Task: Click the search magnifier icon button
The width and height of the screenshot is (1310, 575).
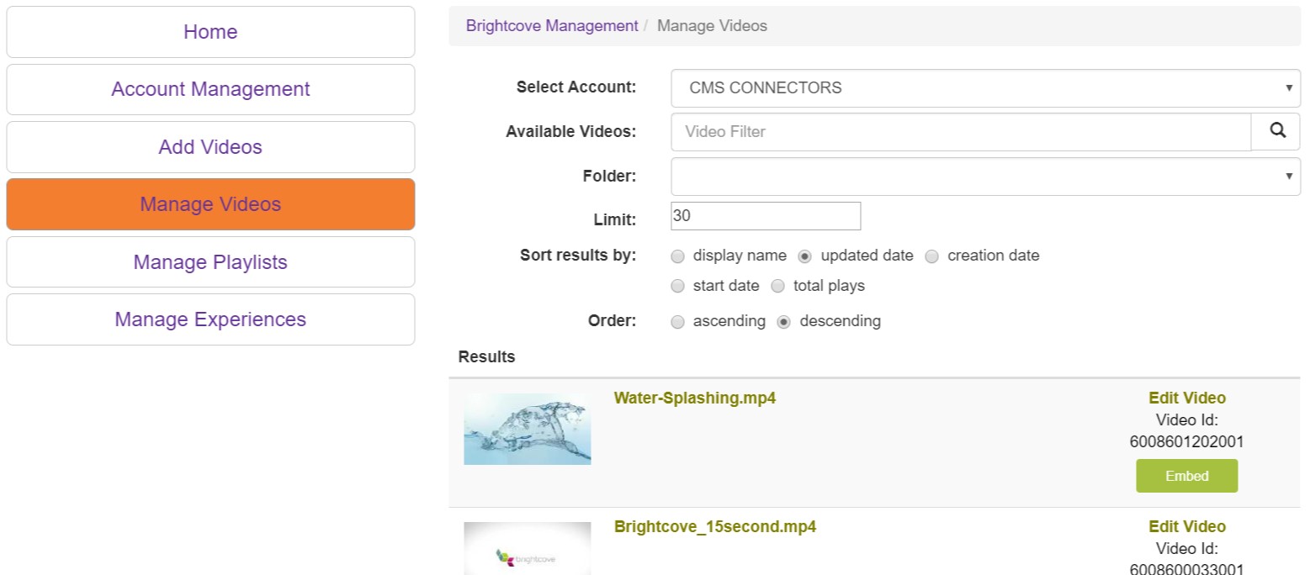Action: [x=1276, y=131]
